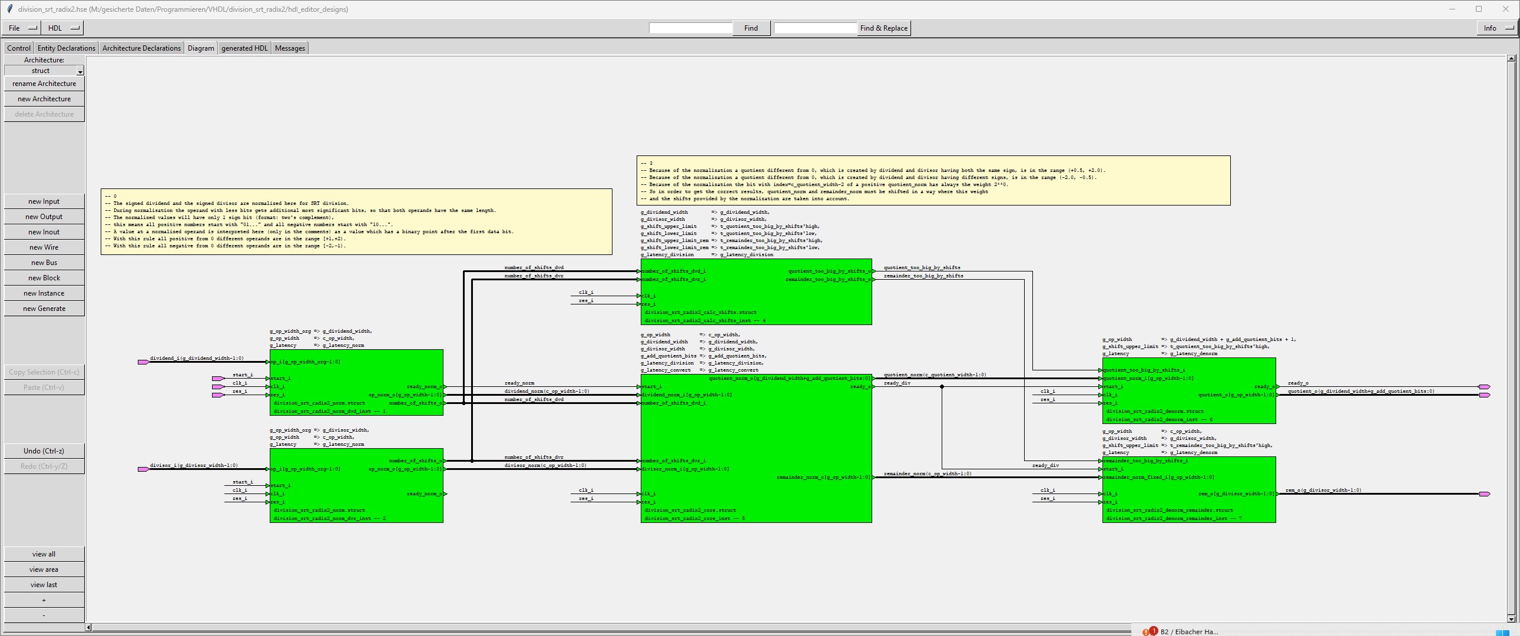The width and height of the screenshot is (1520, 636).
Task: Select the rem_o output port symbol
Action: 1485,495
